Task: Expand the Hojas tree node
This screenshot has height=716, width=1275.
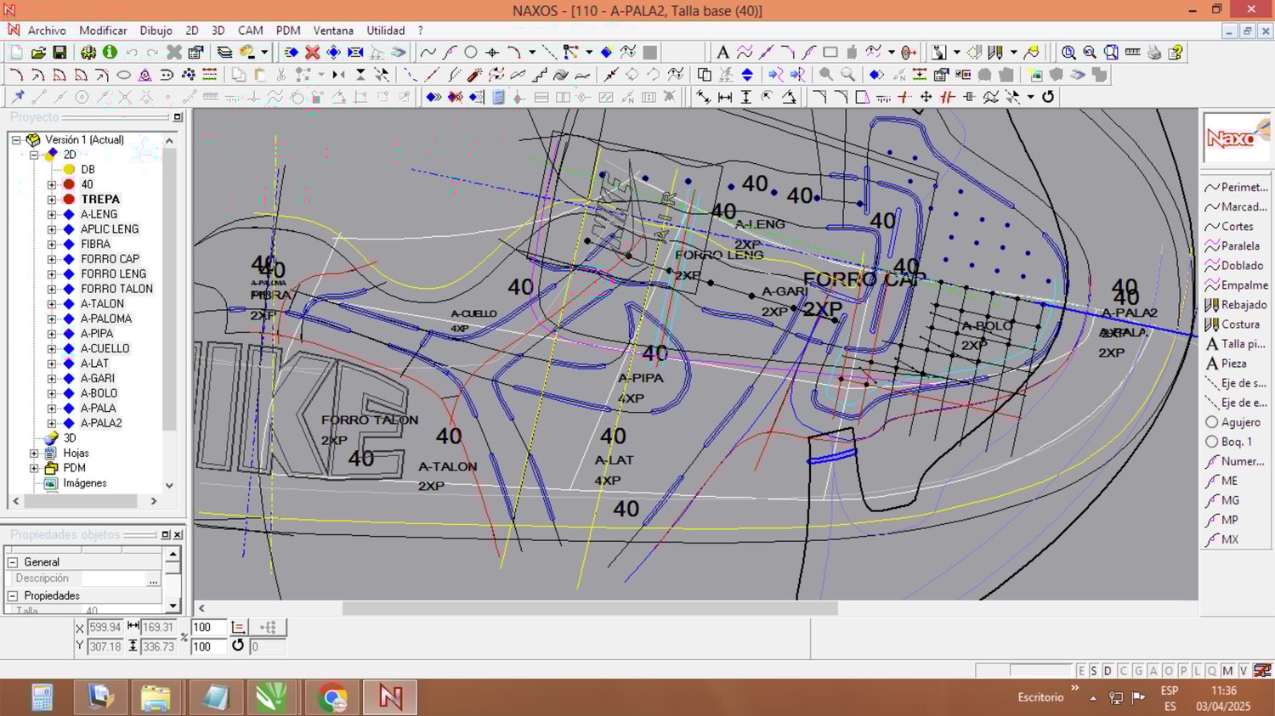Action: click(34, 453)
